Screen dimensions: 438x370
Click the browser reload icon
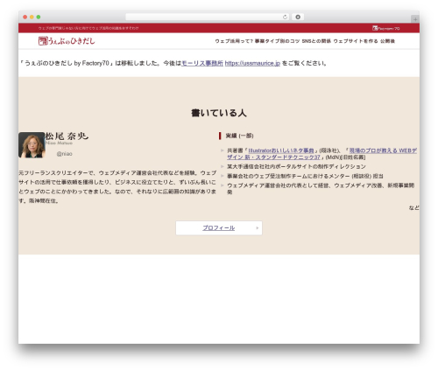coord(285,17)
